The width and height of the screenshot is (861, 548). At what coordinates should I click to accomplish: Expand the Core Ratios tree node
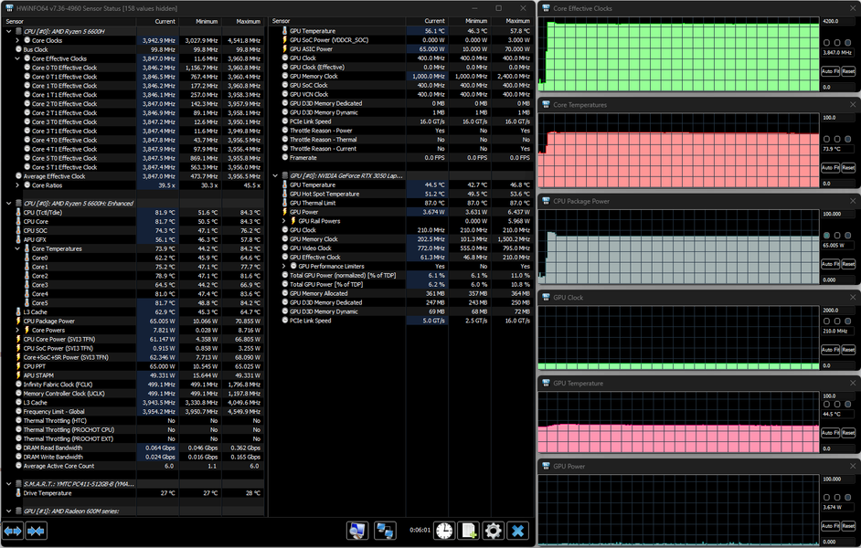(17, 184)
